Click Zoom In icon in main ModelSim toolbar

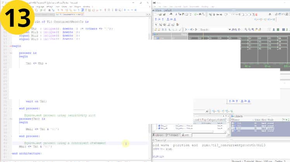[x=214, y=111]
